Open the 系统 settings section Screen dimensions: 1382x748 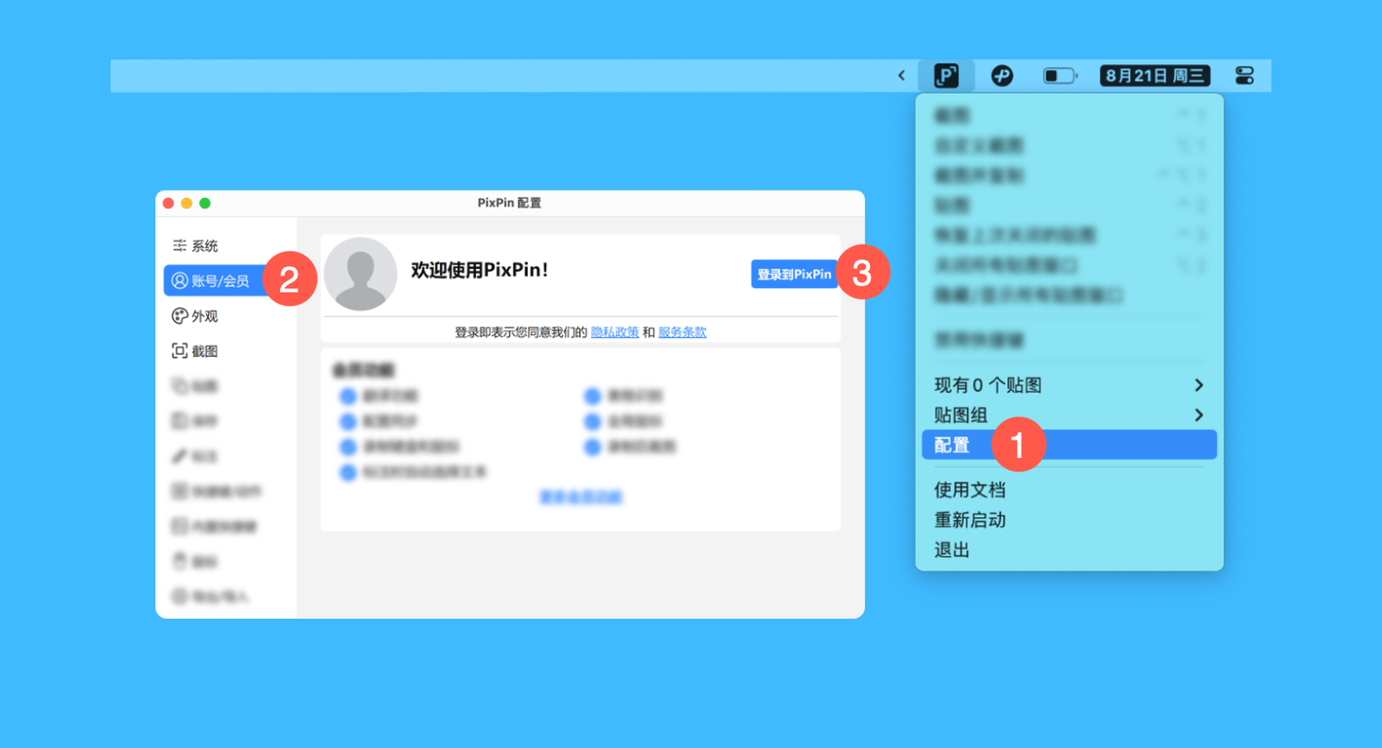click(x=196, y=245)
